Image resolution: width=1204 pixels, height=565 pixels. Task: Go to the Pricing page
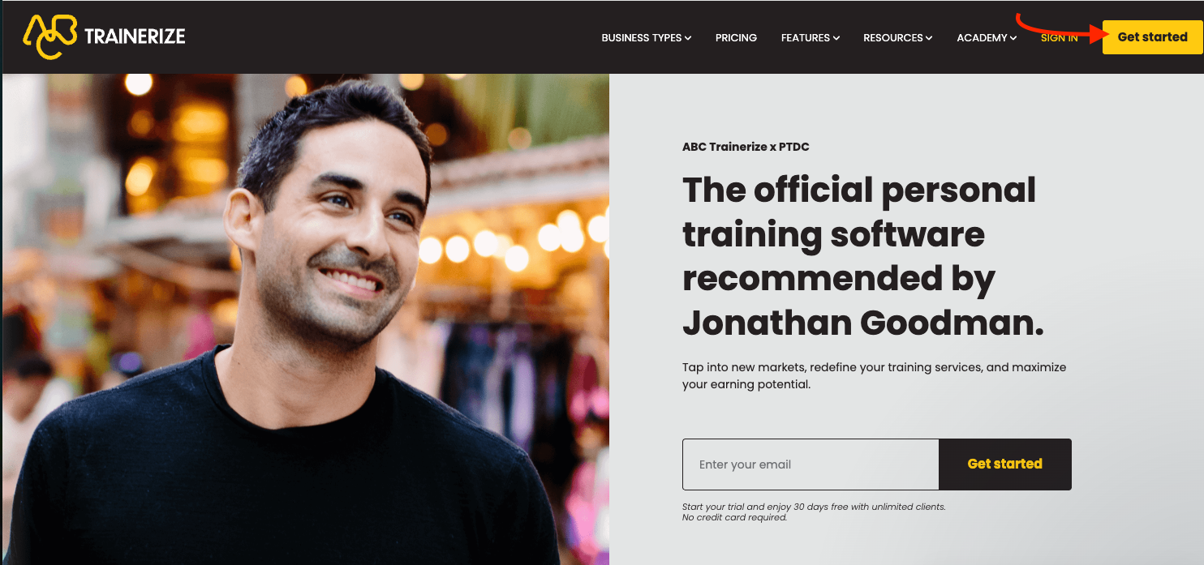[736, 37]
